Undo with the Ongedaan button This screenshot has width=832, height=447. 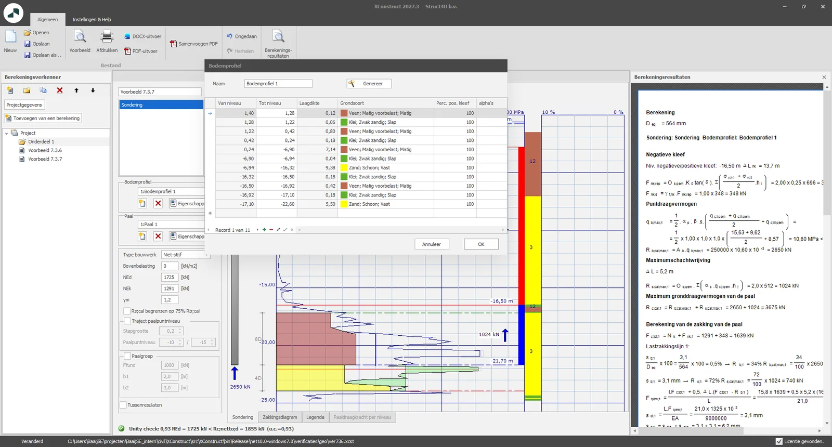[242, 36]
